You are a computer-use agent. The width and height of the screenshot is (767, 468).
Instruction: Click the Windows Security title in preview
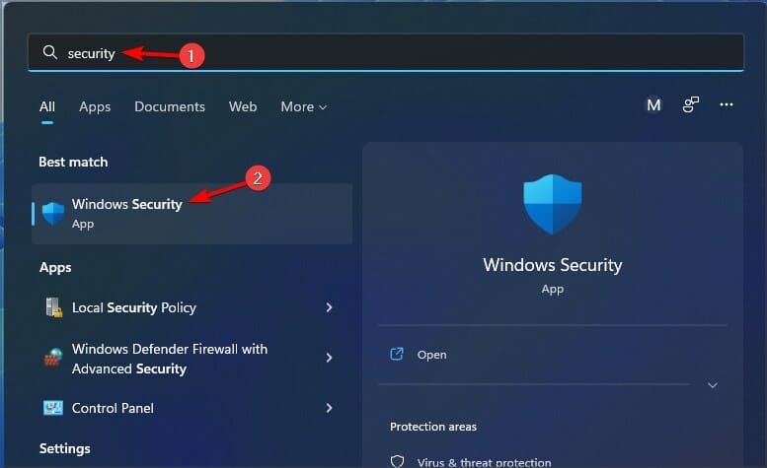552,265
